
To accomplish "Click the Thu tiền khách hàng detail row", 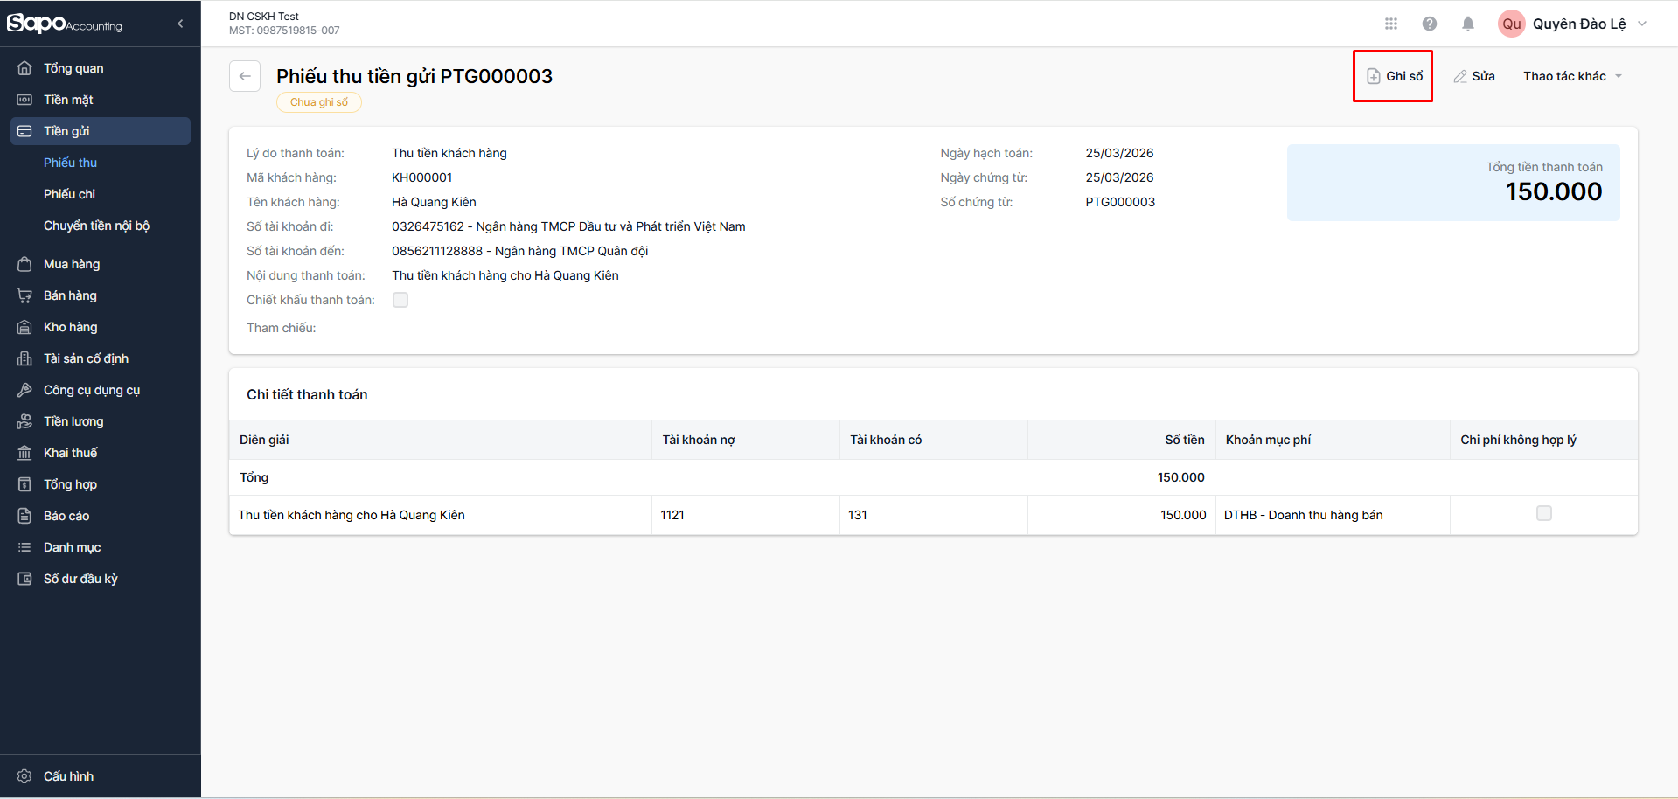I will pyautogui.click(x=352, y=515).
